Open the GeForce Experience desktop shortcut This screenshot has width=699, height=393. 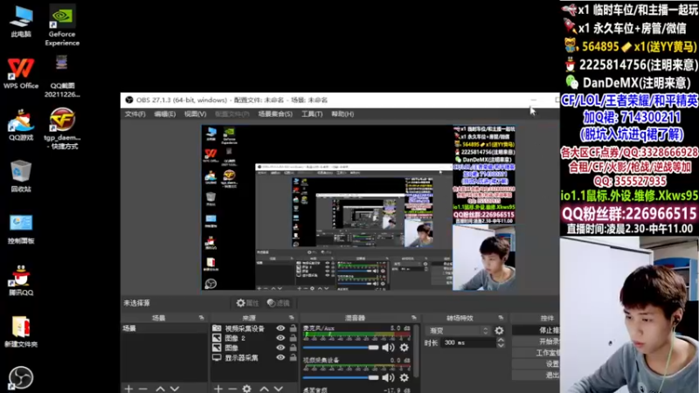point(62,25)
